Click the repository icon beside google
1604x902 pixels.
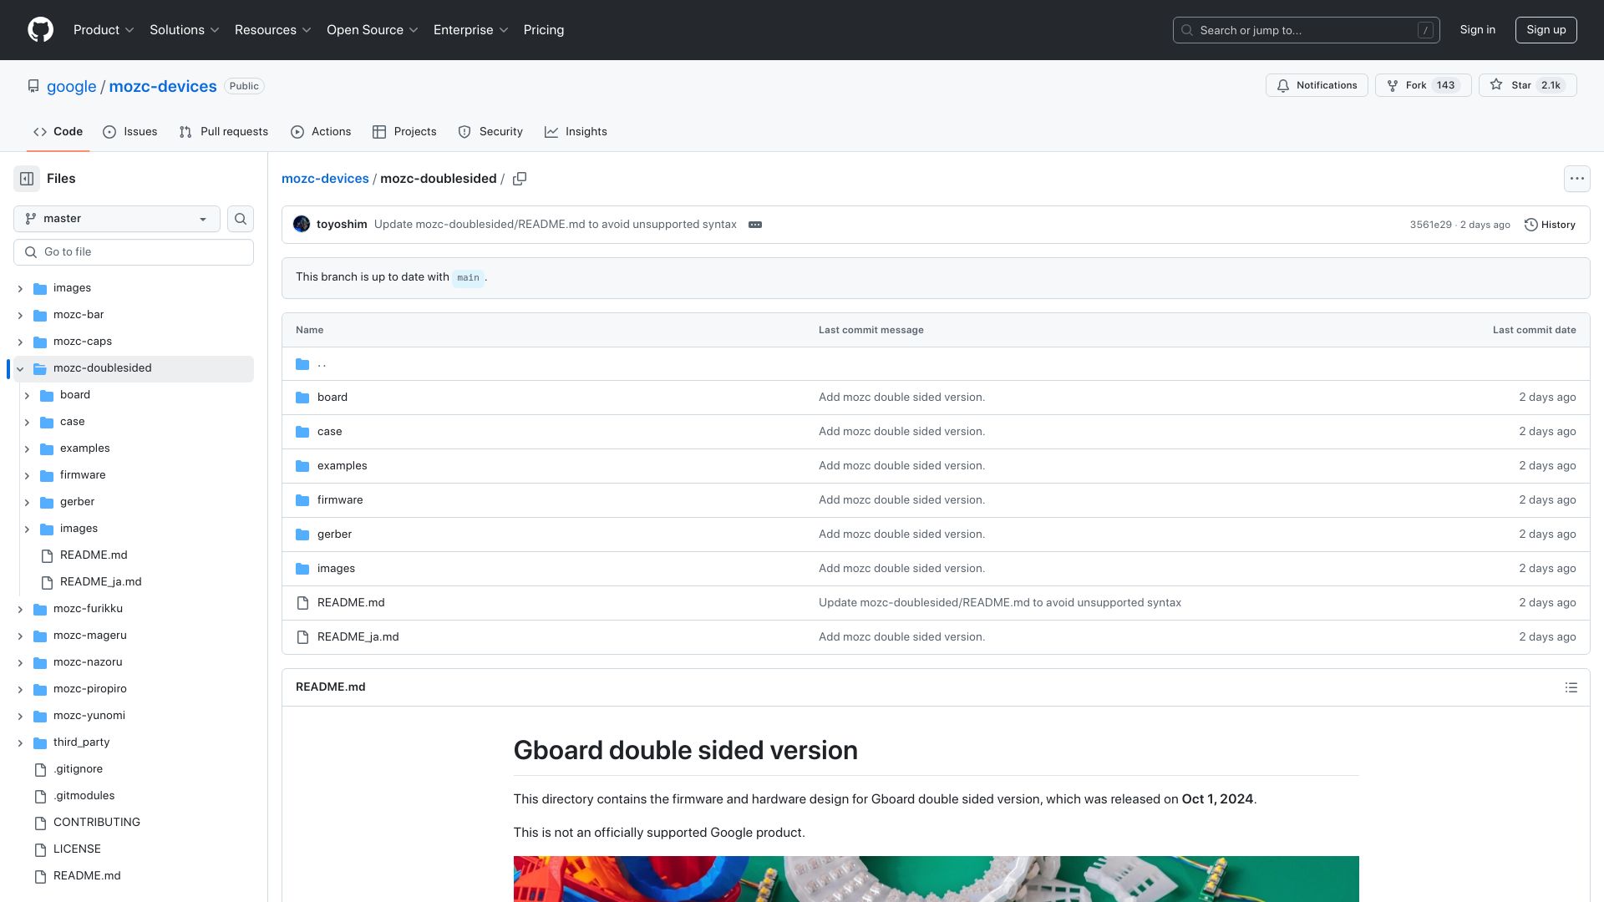point(33,86)
